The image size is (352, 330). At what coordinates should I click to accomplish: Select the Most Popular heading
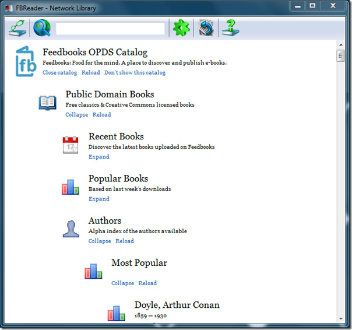[139, 263]
